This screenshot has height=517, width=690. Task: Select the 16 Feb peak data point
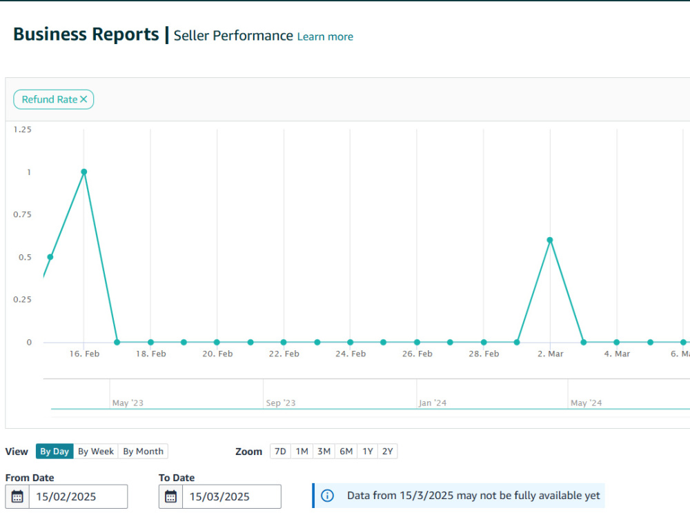84,172
